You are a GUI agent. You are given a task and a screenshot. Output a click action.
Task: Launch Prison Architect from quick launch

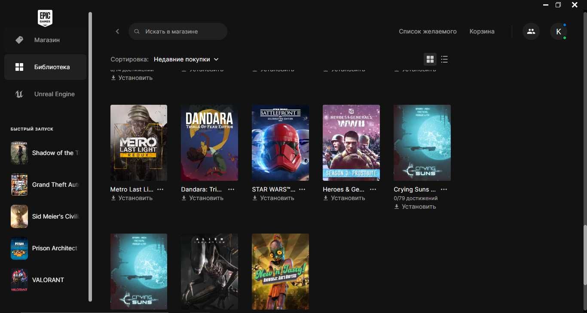(x=45, y=248)
